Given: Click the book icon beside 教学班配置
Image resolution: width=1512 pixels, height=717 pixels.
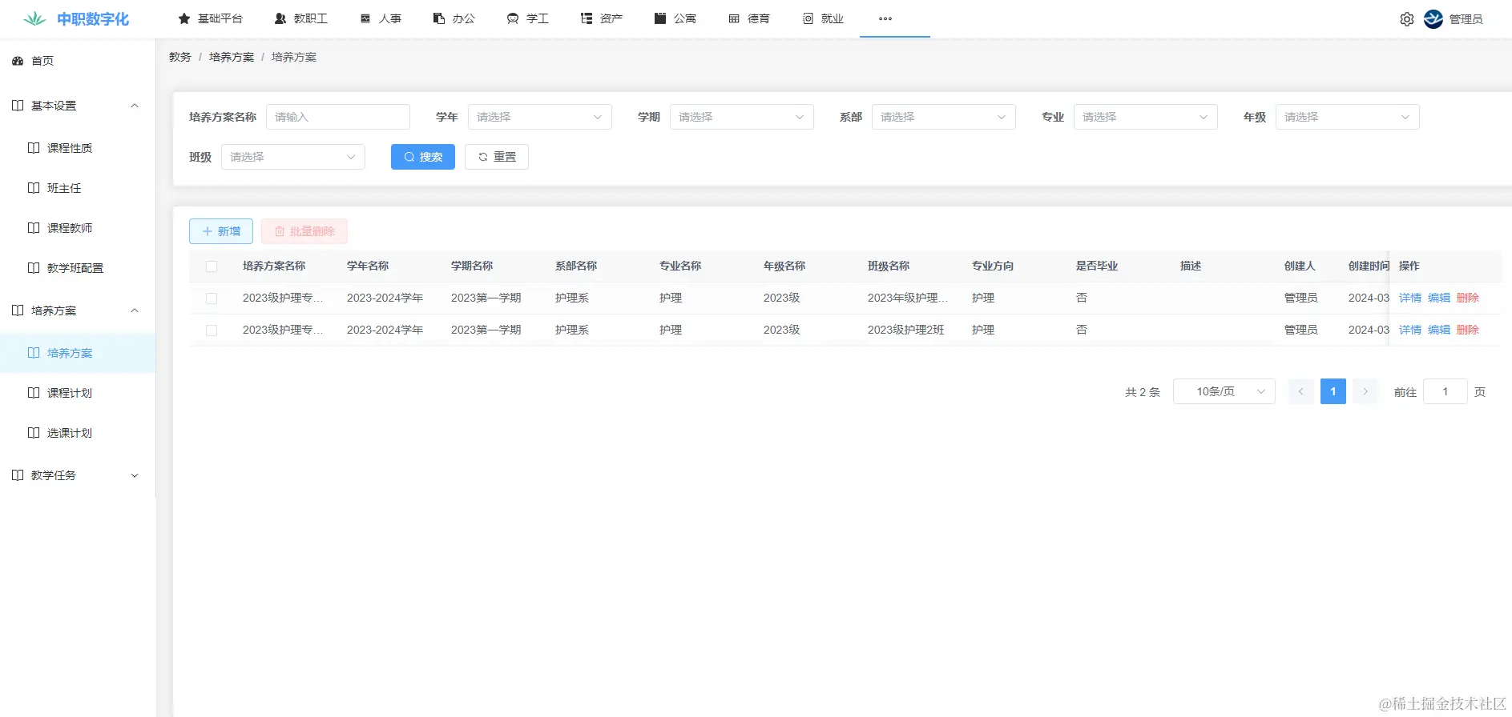Looking at the screenshot, I should pyautogui.click(x=34, y=268).
